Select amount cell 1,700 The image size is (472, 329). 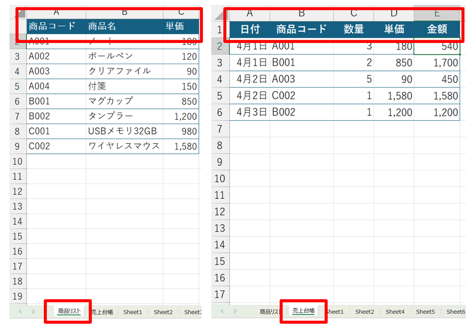pos(437,63)
